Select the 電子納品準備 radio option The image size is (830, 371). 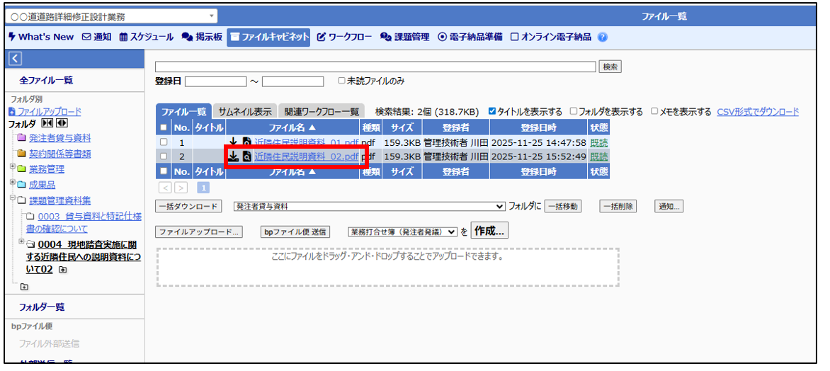click(443, 37)
